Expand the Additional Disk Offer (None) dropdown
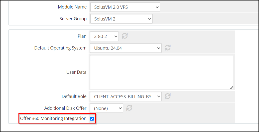The image size is (259, 132). coord(107,108)
